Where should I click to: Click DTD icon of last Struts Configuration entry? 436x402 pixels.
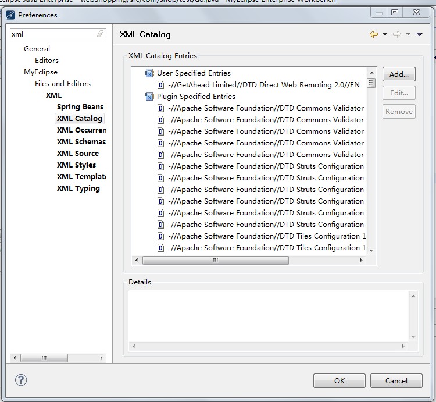pyautogui.click(x=160, y=225)
